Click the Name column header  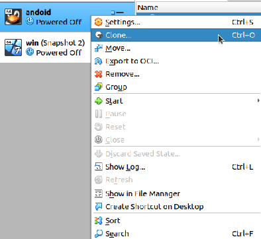[199, 8]
